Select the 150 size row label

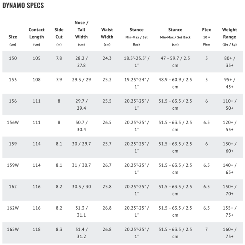13,58
